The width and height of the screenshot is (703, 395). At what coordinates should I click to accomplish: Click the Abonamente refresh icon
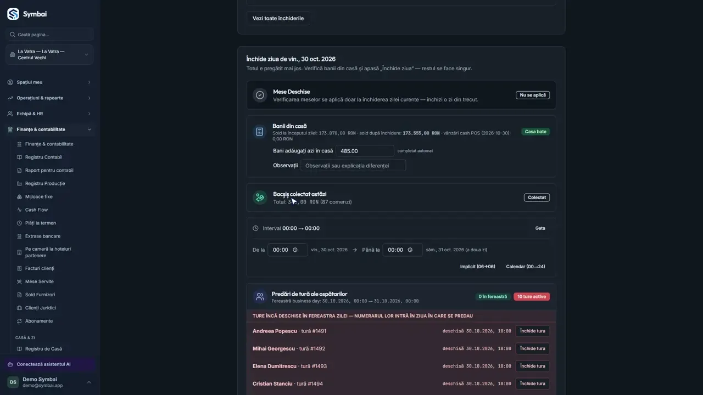[20, 321]
